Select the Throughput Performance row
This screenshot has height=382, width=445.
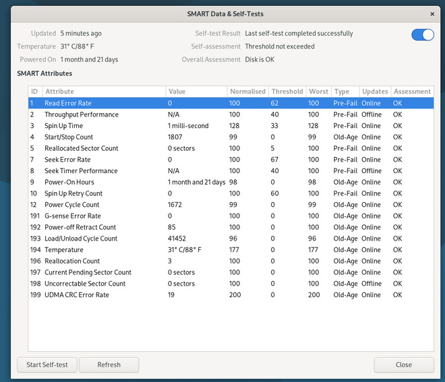click(231, 115)
